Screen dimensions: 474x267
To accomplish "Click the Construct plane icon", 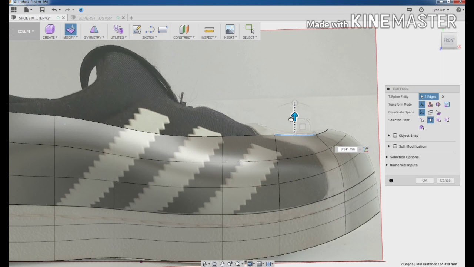I will tap(184, 29).
